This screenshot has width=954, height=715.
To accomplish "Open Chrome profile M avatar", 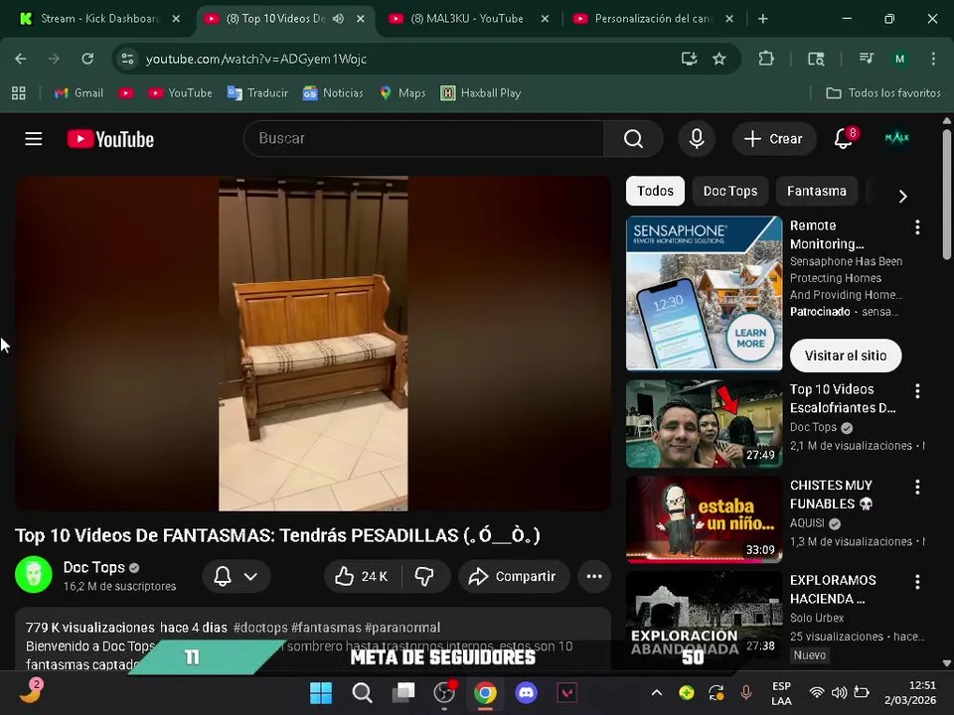I will (x=899, y=59).
